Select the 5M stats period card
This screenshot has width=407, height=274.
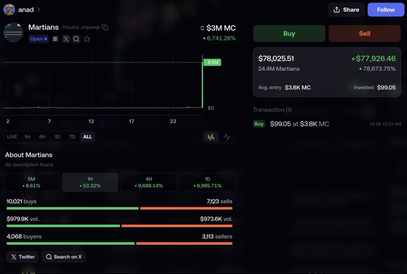(x=31, y=182)
